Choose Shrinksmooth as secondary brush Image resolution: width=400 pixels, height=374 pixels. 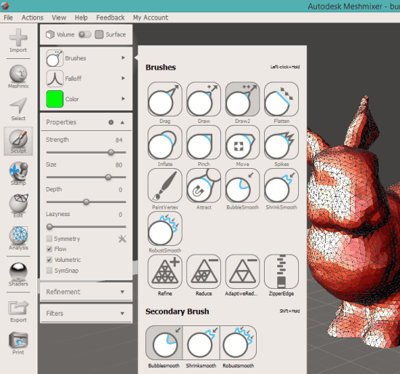(x=201, y=343)
